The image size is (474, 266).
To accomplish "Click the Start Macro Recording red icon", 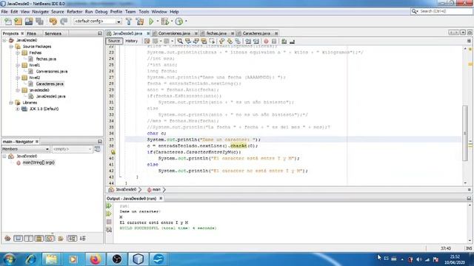I will click(266, 41).
